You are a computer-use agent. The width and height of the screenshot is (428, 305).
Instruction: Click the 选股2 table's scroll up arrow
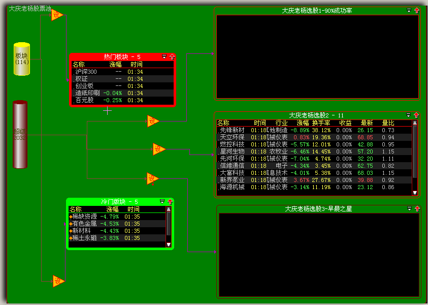(415, 123)
